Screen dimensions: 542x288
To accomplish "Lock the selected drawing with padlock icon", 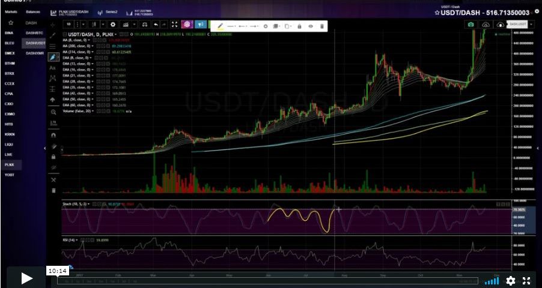I will click(x=299, y=26).
